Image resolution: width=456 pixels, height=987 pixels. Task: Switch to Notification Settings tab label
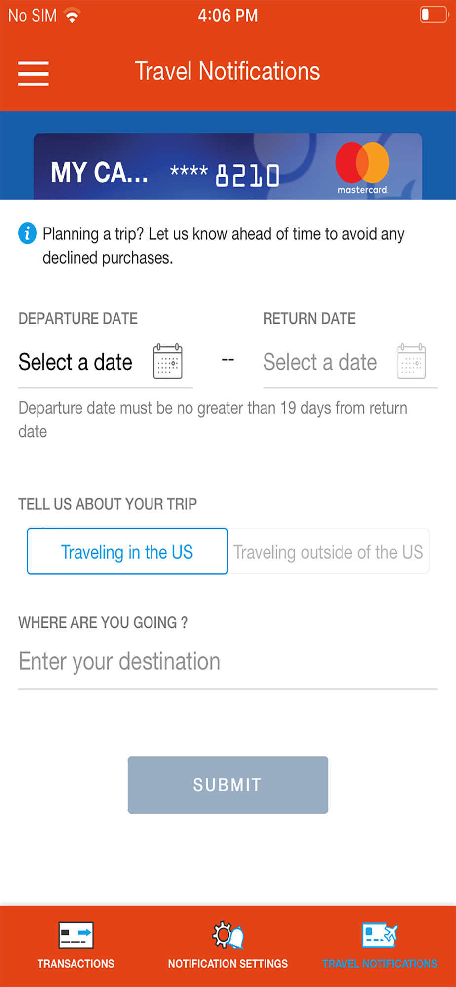coord(228,964)
